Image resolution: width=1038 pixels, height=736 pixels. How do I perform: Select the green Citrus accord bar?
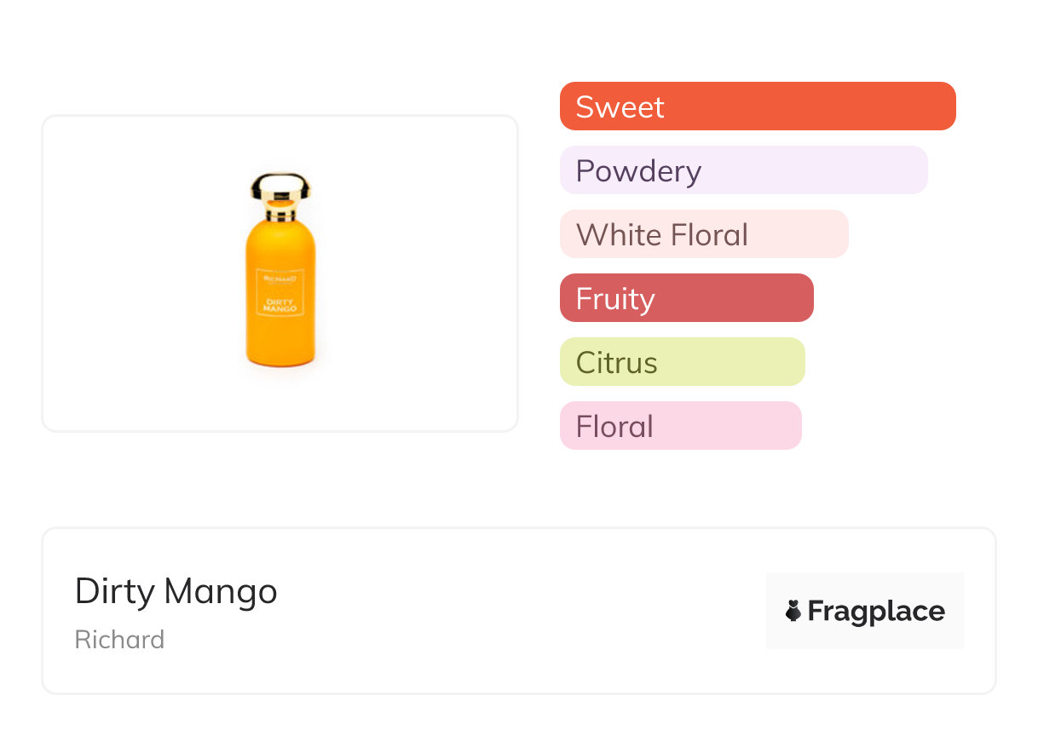[x=682, y=362]
